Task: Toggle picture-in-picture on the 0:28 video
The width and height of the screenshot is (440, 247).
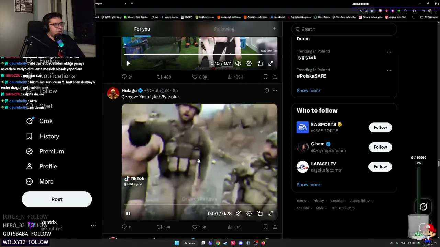Action: pos(260,213)
